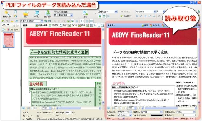Click the 画像 pane header label
The image size is (202, 121).
(25, 25)
